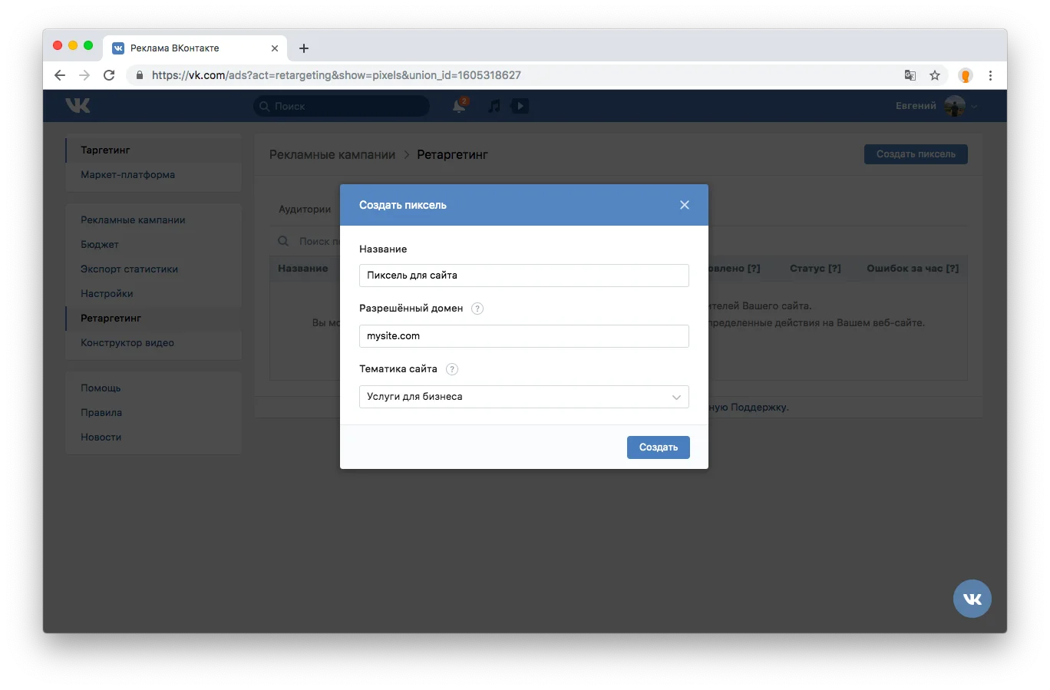Screen dimensions: 1050x690
Task: Close the Реклама ВКонтакте tab
Action: tap(275, 48)
